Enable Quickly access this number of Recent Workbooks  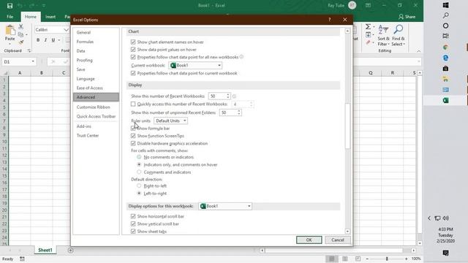(x=133, y=104)
